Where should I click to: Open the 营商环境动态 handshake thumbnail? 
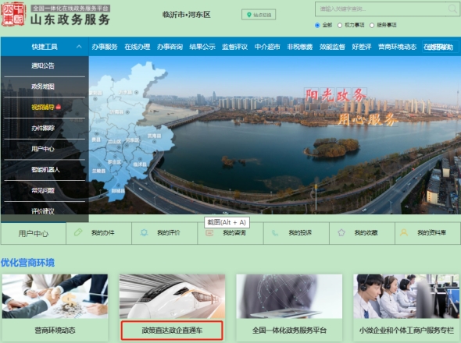click(55, 296)
